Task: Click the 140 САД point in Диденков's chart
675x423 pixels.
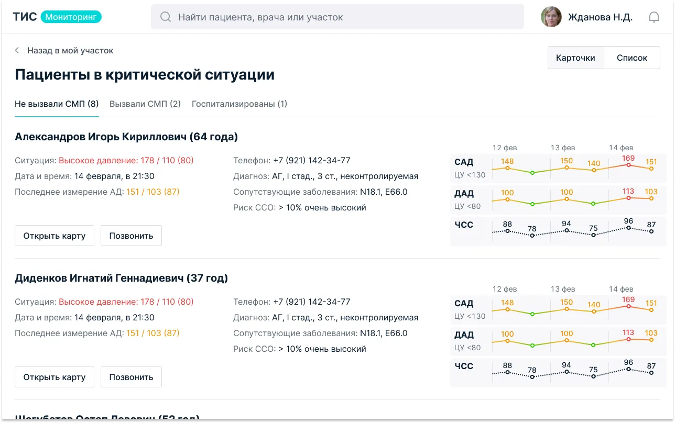Action: point(594,311)
